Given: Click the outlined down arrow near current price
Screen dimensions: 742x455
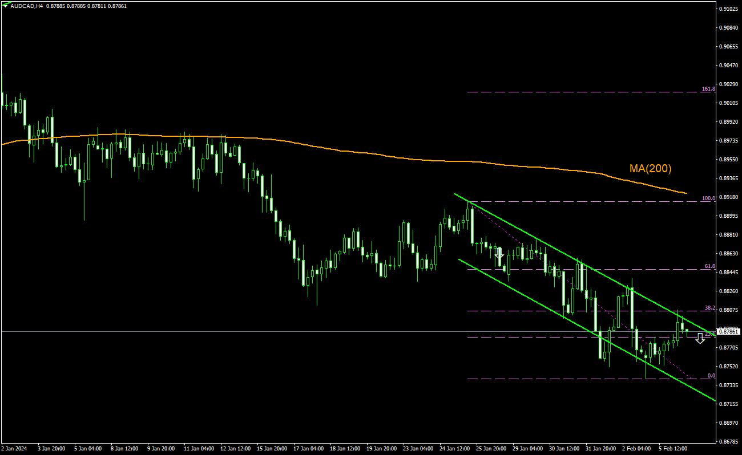Looking at the screenshot, I should point(700,338).
